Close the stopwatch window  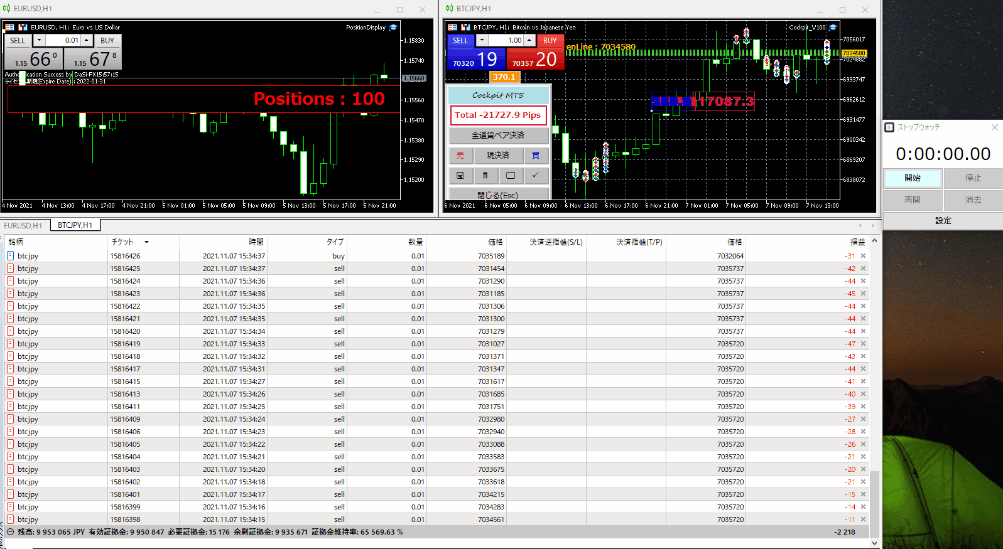coord(994,127)
